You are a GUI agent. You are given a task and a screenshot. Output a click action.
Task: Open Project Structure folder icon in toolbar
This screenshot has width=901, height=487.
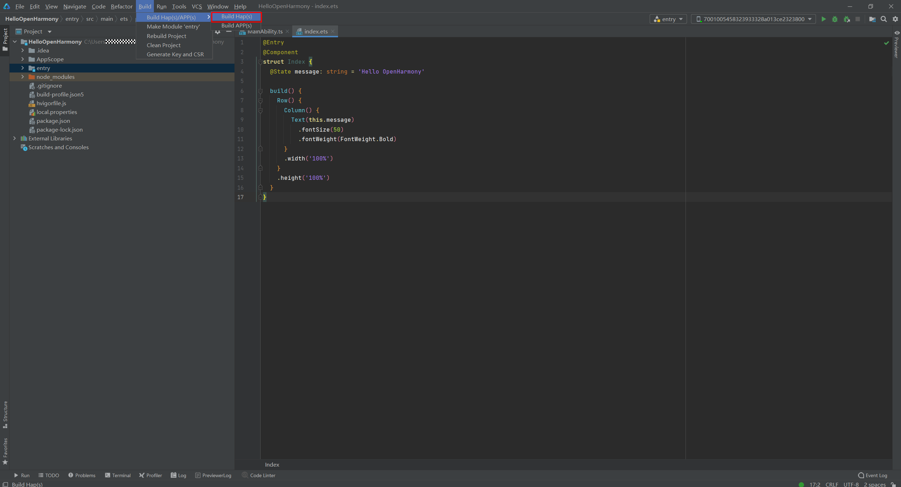pyautogui.click(x=872, y=19)
